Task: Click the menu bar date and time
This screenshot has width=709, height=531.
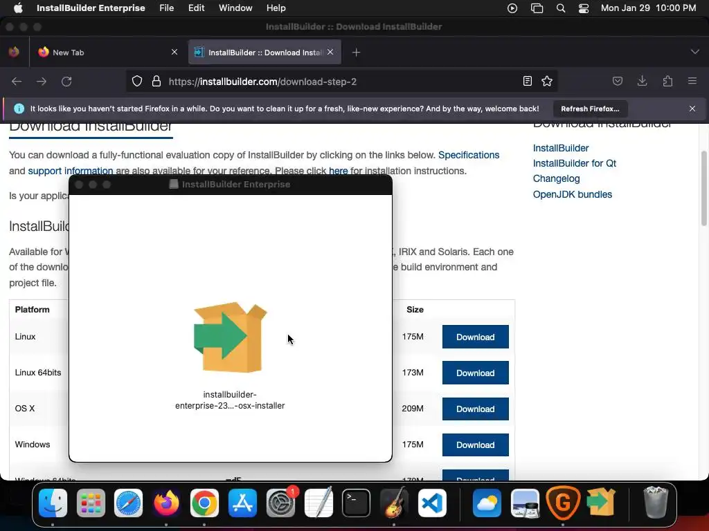Action: tap(648, 8)
